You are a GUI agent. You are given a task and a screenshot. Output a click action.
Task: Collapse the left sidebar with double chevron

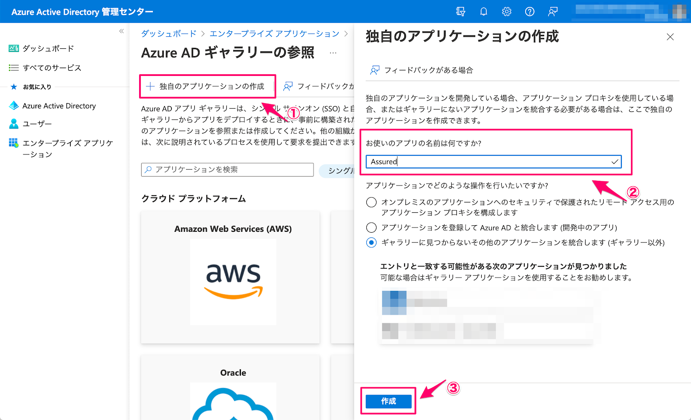(x=121, y=31)
